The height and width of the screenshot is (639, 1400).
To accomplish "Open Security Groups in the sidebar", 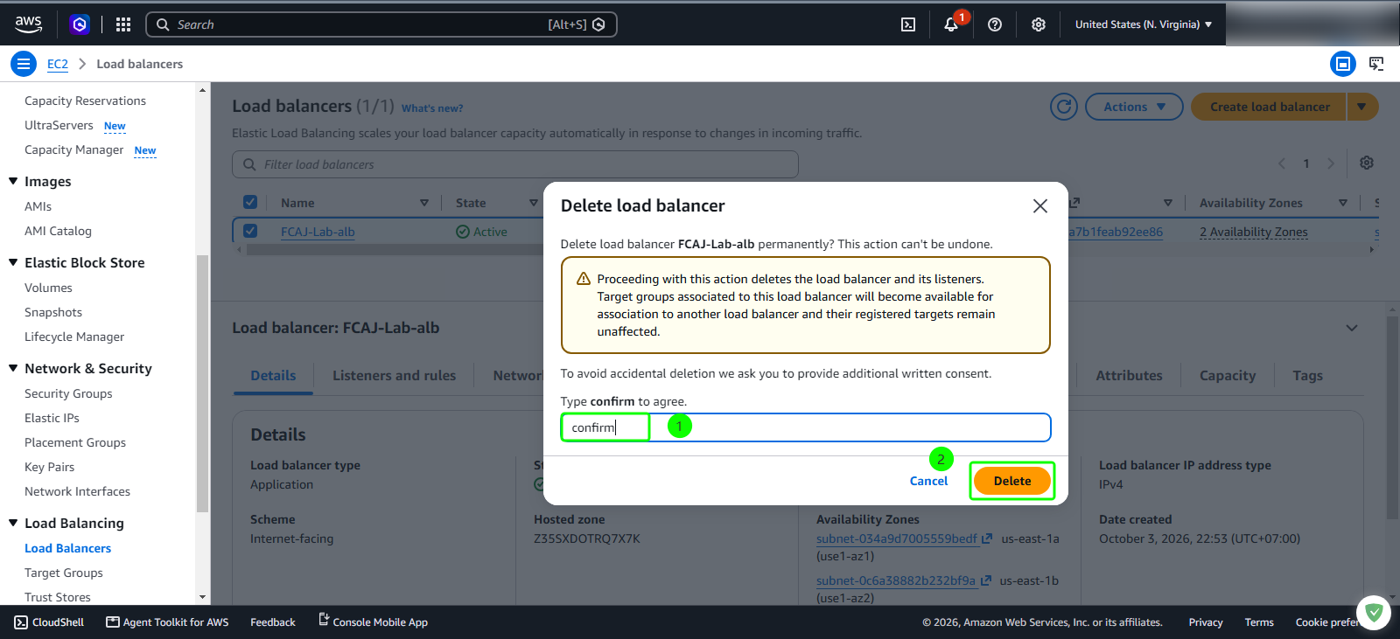I will [68, 393].
